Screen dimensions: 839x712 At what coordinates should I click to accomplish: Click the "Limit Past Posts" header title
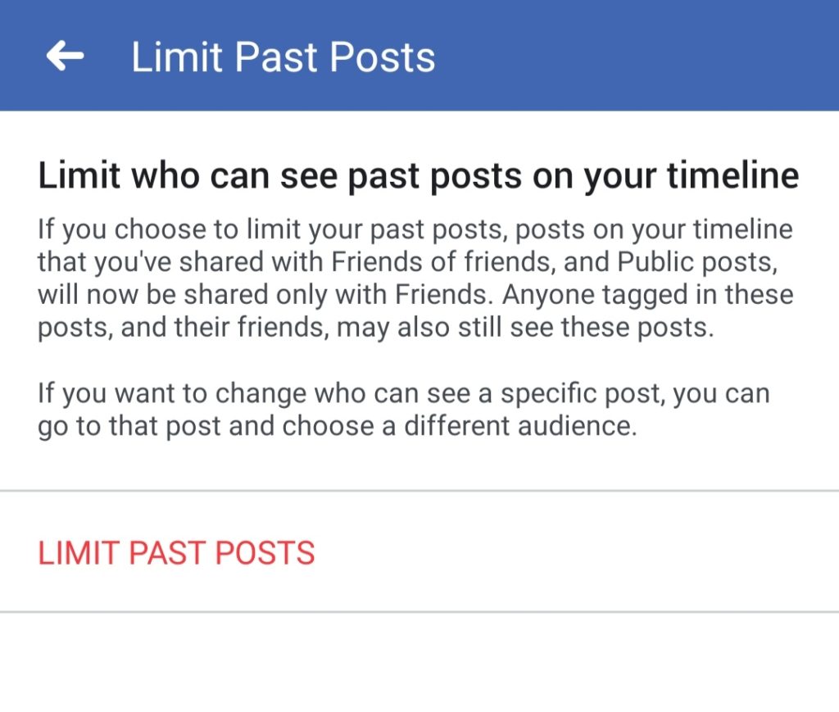pos(283,57)
